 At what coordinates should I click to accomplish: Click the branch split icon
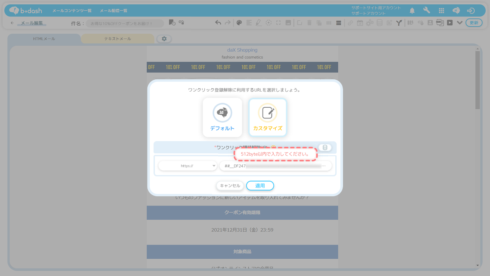(399, 23)
